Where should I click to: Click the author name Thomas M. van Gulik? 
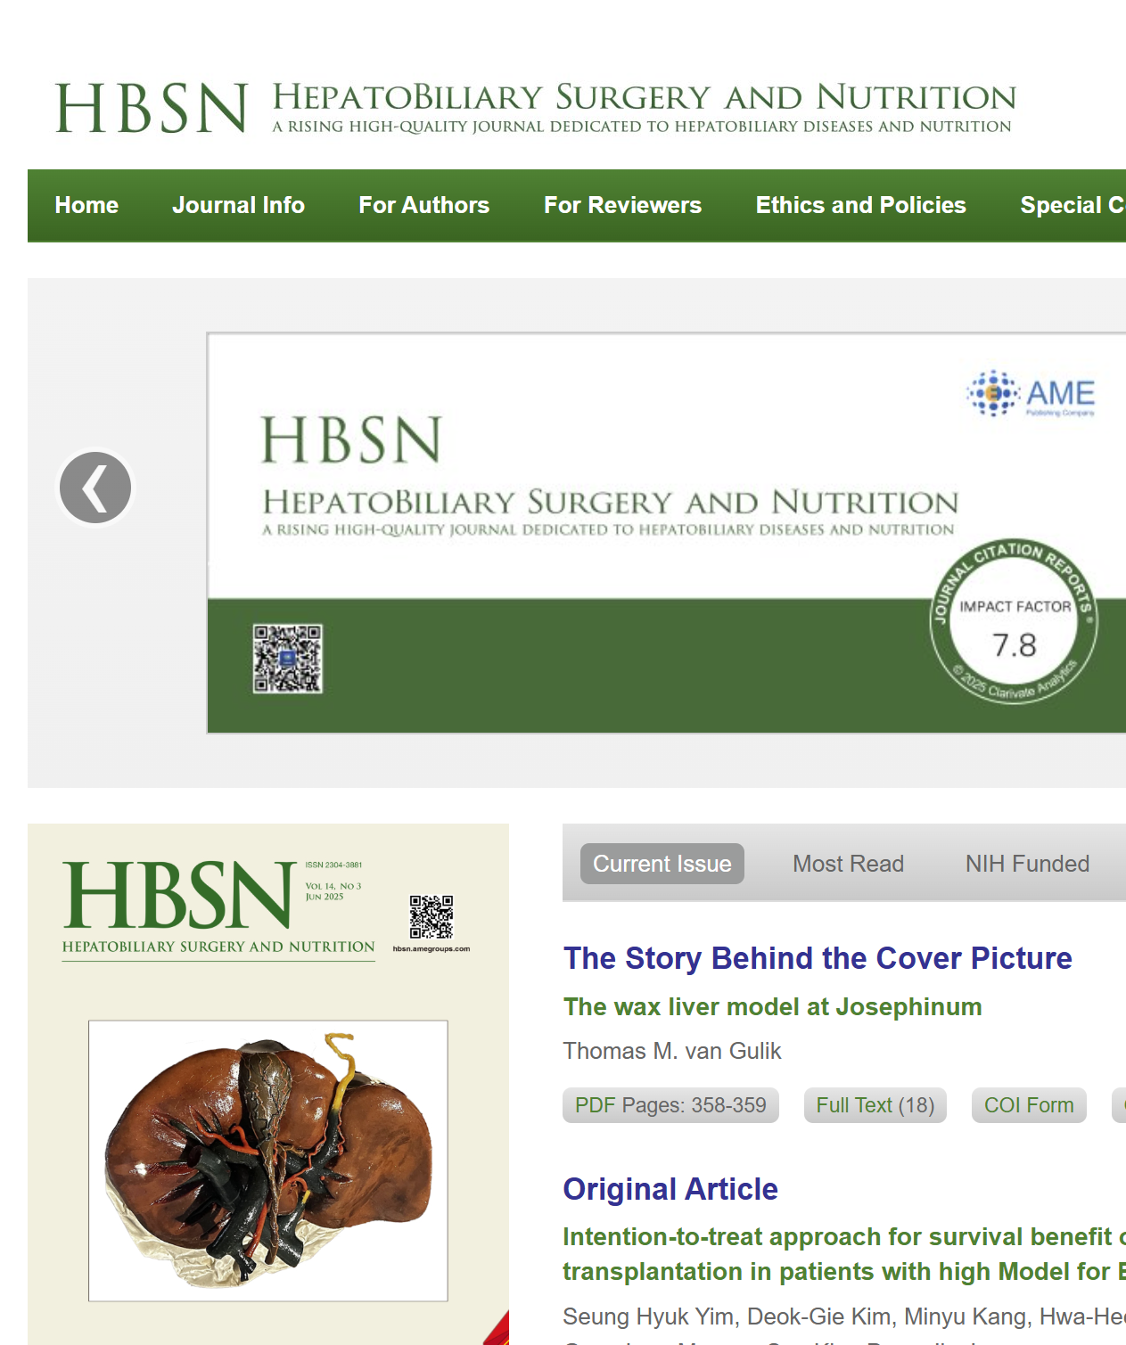tap(672, 1051)
